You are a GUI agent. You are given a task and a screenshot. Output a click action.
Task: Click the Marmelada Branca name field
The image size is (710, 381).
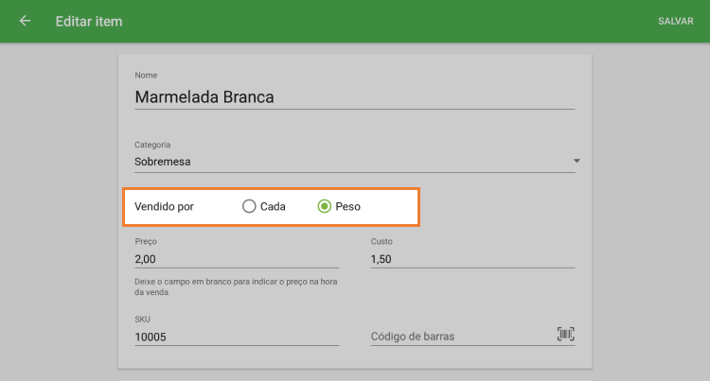point(354,96)
